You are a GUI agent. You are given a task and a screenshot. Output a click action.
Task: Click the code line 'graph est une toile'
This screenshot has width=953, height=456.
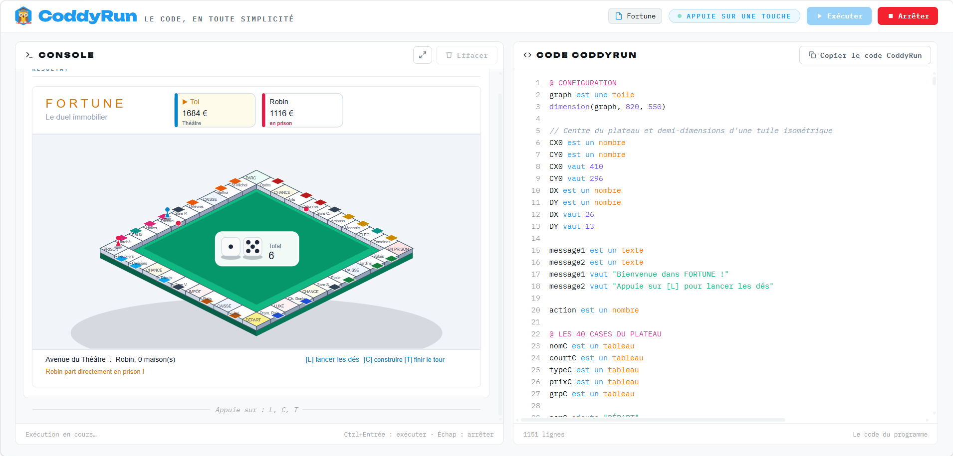(x=592, y=95)
